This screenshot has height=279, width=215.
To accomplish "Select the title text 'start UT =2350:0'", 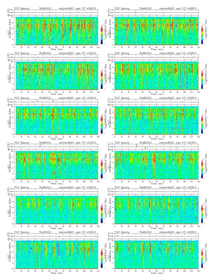I will pyautogui.click(x=186, y=232).
